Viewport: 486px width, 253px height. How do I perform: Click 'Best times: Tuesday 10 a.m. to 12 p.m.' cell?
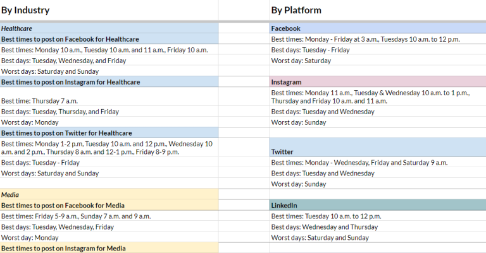326,216
